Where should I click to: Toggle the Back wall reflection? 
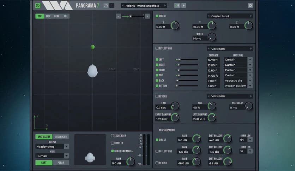coord(157,81)
